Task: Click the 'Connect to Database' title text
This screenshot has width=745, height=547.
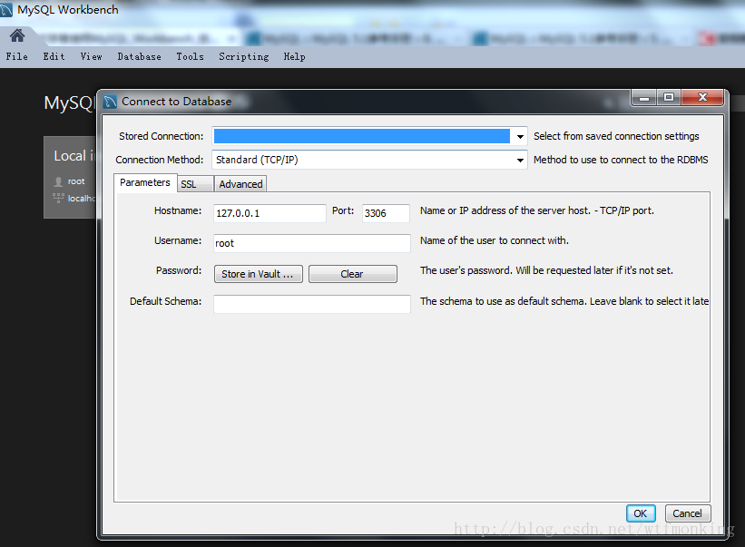Action: click(x=177, y=101)
